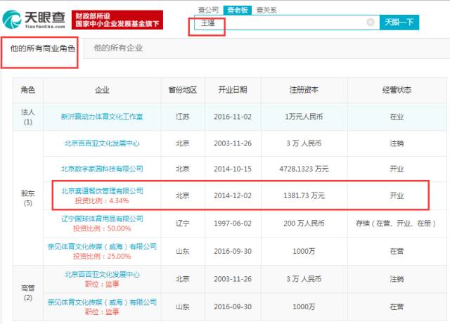Click the capital value 200 万人民币
Image resolution: width=450 pixels, height=324 pixels.
[304, 223]
